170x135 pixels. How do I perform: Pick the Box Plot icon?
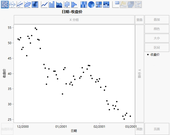coord(67,4)
